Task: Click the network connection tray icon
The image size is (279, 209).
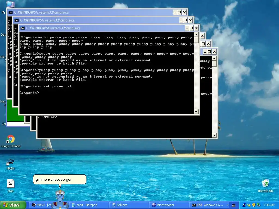Action: point(259,205)
